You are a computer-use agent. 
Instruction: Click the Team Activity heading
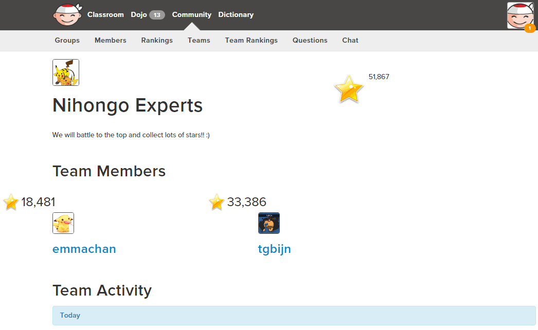(x=102, y=290)
